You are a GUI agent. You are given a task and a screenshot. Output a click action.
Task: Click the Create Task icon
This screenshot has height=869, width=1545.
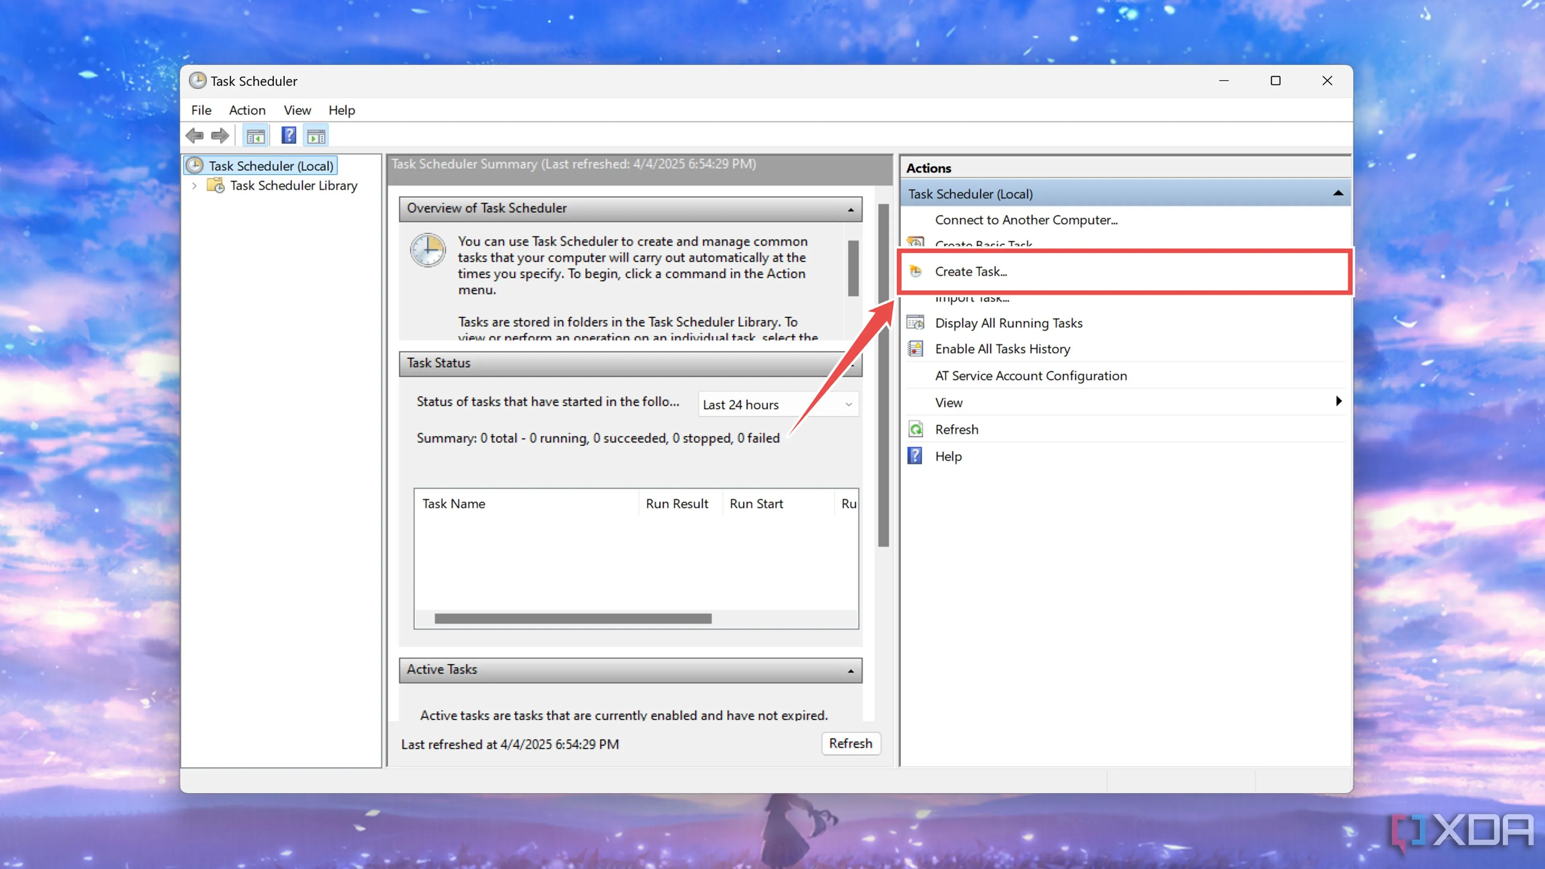click(915, 271)
